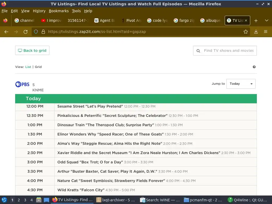Switch to the YouTube 'I improv' tab

[51, 20]
